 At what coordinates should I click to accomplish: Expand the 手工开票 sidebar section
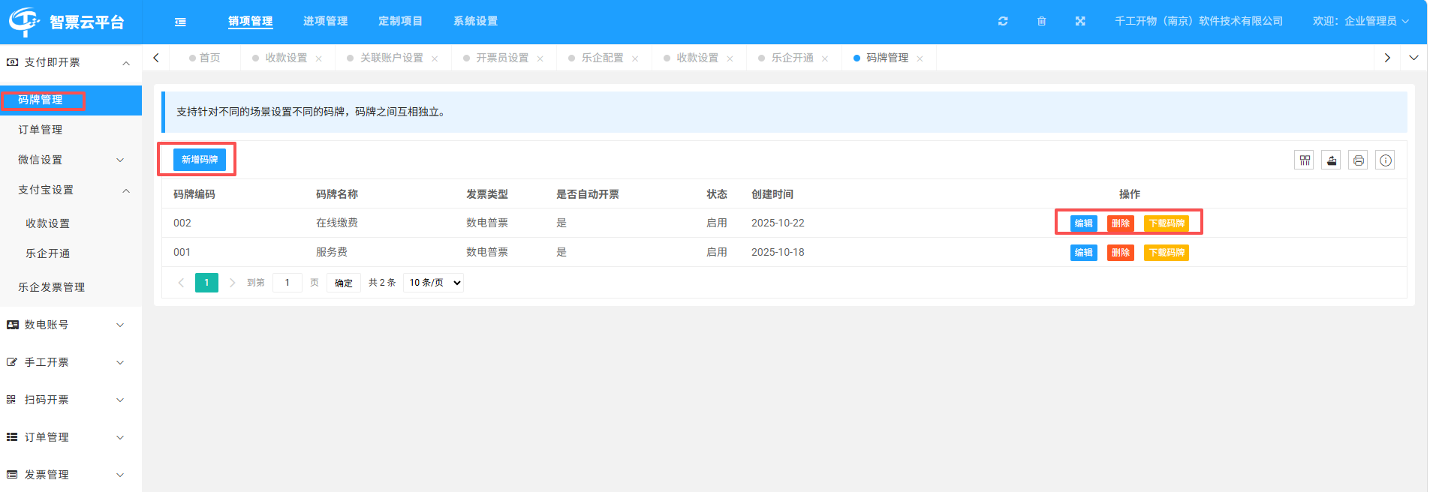(x=71, y=362)
